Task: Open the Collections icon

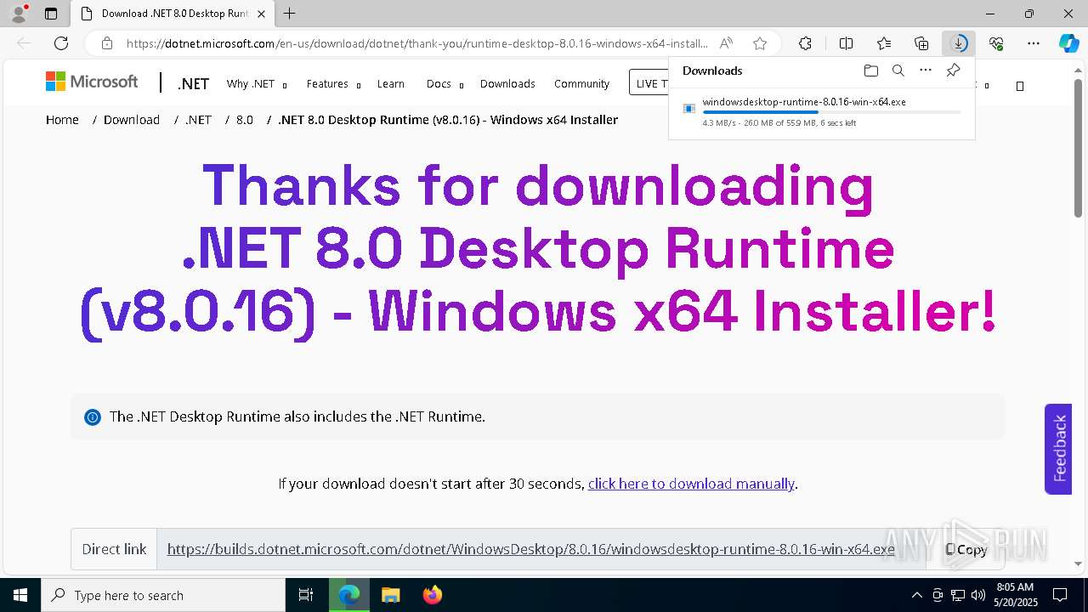Action: click(921, 43)
